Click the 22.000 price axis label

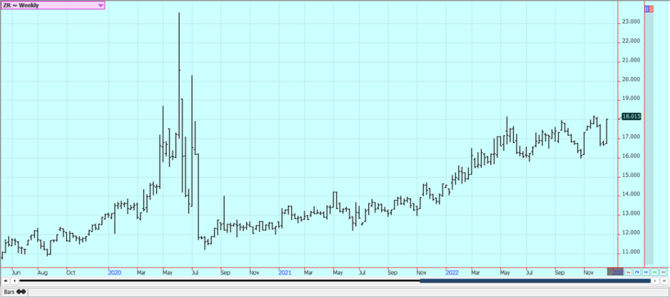point(631,41)
